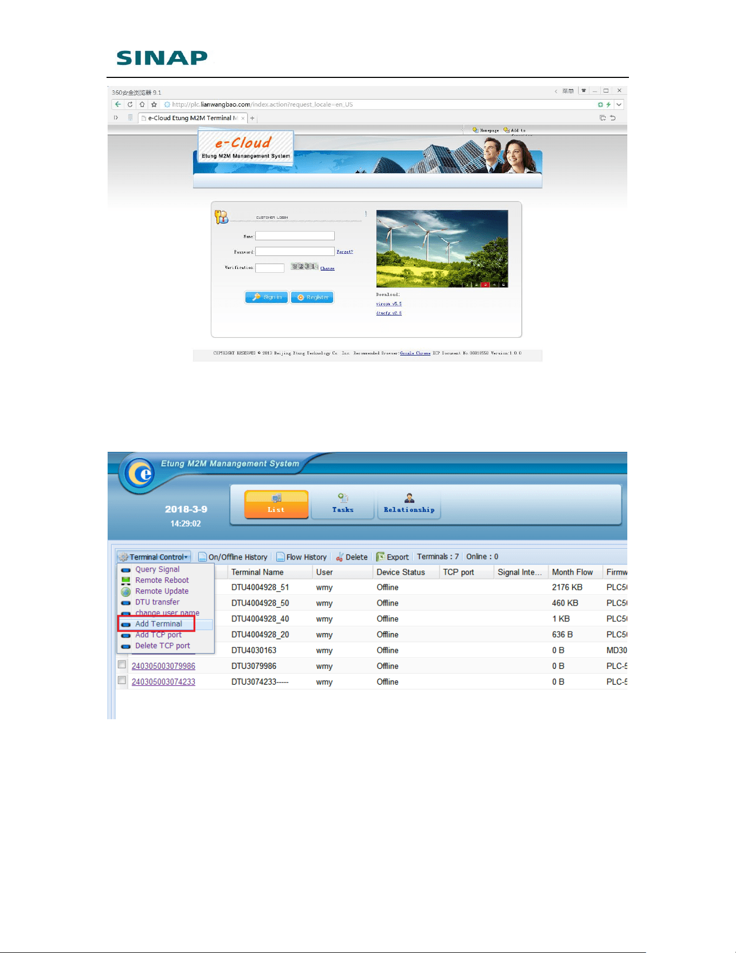Viewport: 736px width, 953px height.
Task: Click terminal name DTU4030163
Action: pyautogui.click(x=254, y=650)
